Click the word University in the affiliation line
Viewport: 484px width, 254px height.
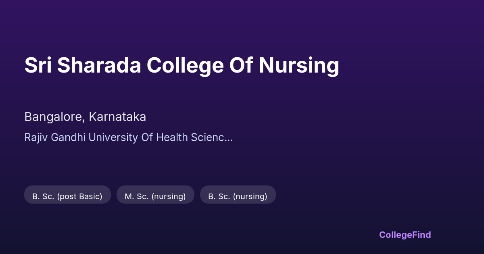pos(113,137)
